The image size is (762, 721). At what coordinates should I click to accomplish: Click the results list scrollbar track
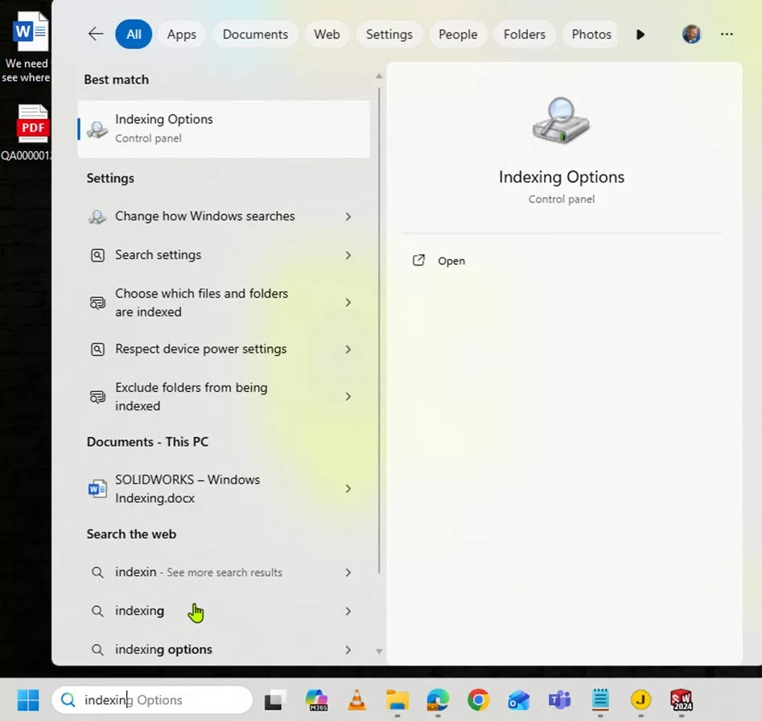378,331
